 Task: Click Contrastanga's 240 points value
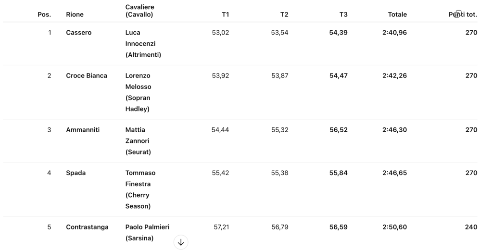pos(471,227)
